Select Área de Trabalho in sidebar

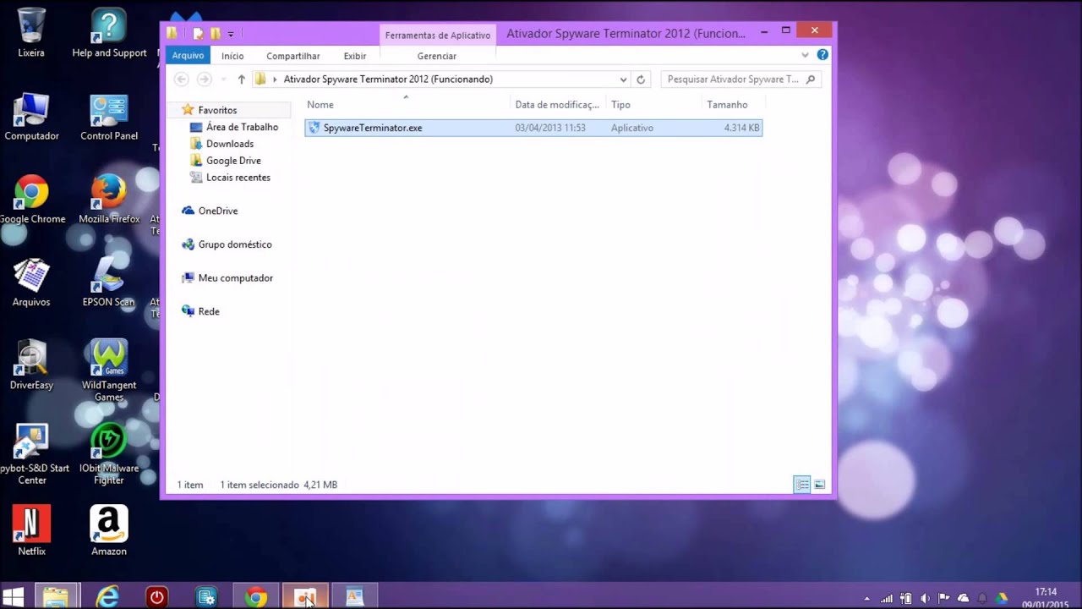click(x=234, y=127)
